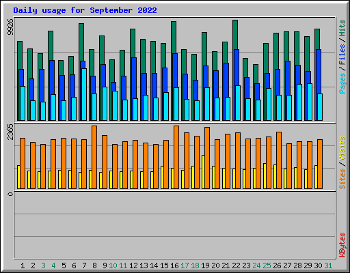Click the cyan Pages bar for day 7
The image size is (350, 273).
84,94
